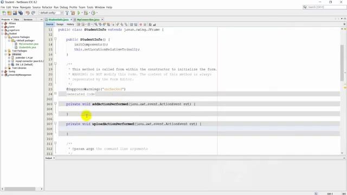This screenshot has height=195, width=347.
Task: Select the JDK 1.8 (Default) library
Action: [24, 64]
